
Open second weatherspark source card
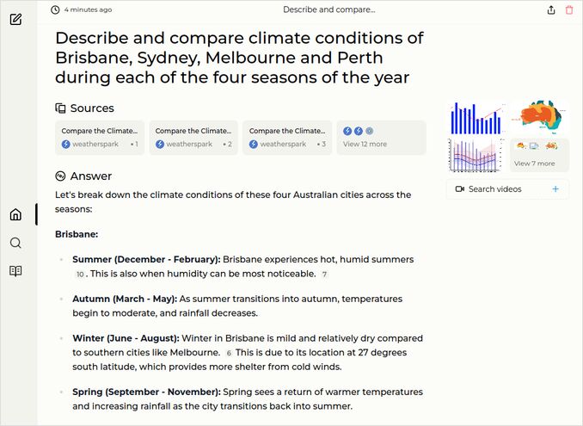193,138
